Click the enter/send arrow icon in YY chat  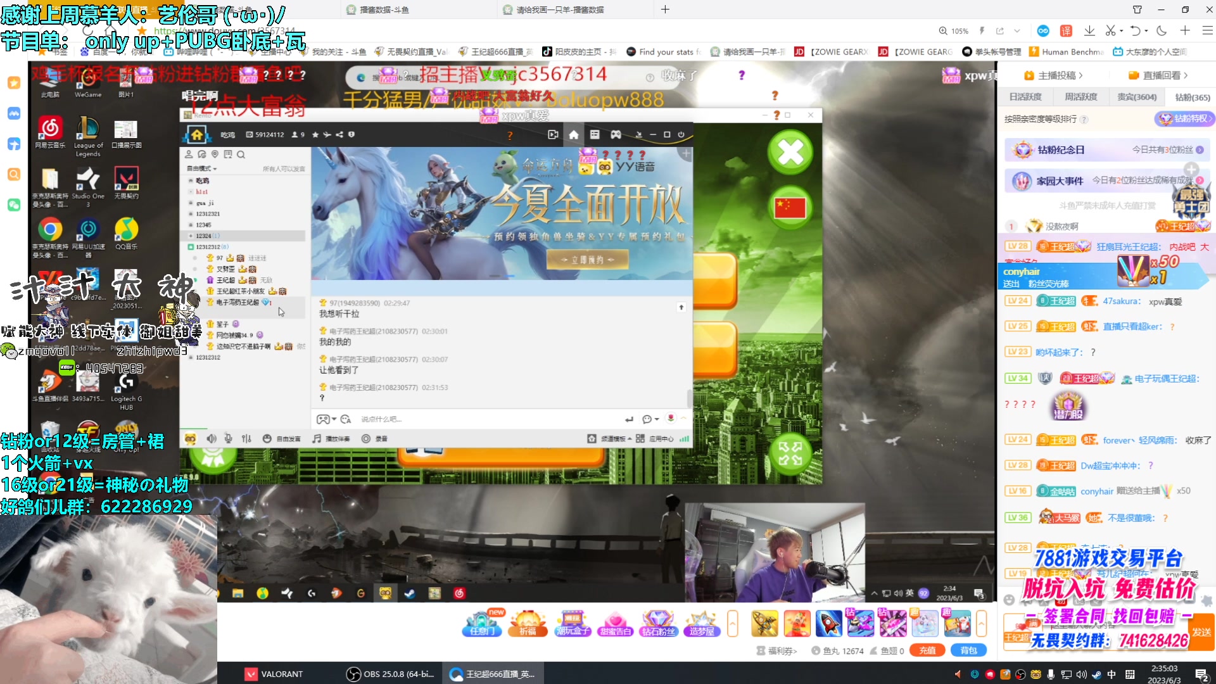[x=629, y=419]
